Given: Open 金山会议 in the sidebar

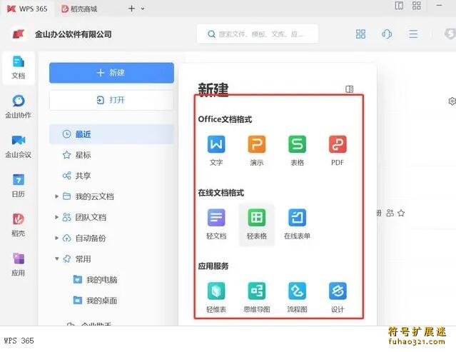Looking at the screenshot, I should [x=19, y=146].
